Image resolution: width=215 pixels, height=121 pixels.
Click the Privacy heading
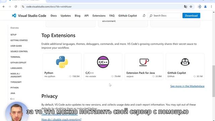click(49, 96)
